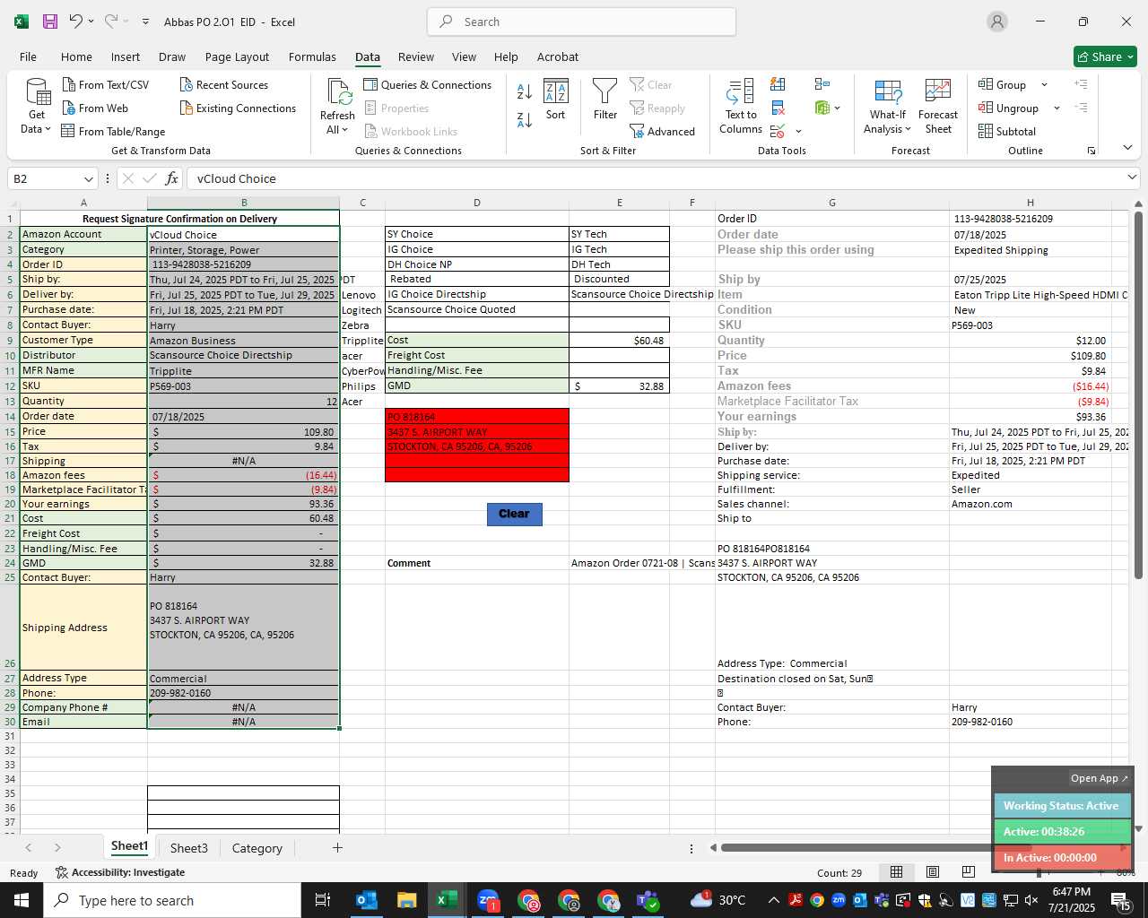Expand the Name Box dropdown
Screen dimensions: 1148x918
pyautogui.click(x=88, y=178)
